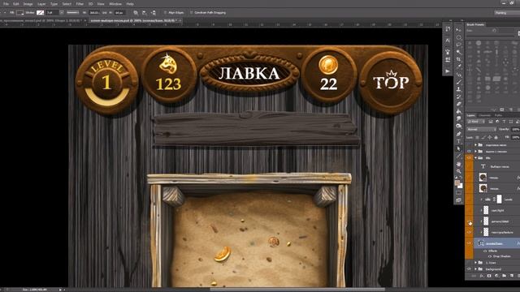
Task: Open the Image menu
Action: tap(28, 4)
